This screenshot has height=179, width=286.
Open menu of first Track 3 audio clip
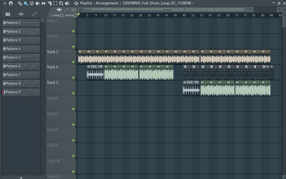click(x=80, y=52)
